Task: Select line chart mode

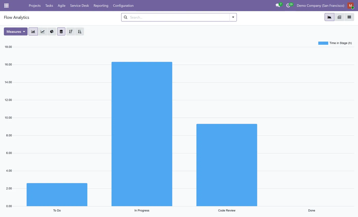Action: [42, 32]
